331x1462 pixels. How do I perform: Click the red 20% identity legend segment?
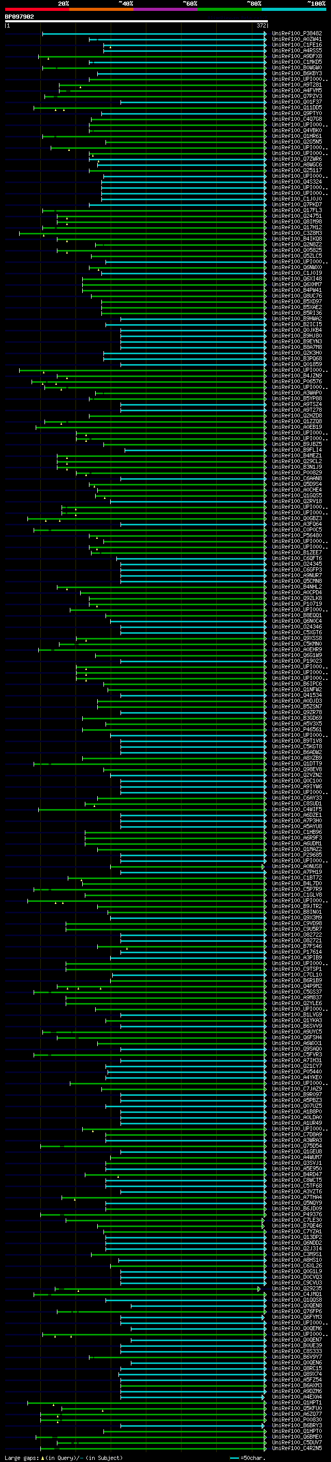click(37, 9)
